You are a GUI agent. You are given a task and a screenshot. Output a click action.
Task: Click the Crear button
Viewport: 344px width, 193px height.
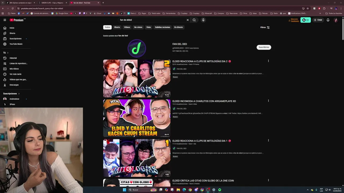[x=318, y=20]
